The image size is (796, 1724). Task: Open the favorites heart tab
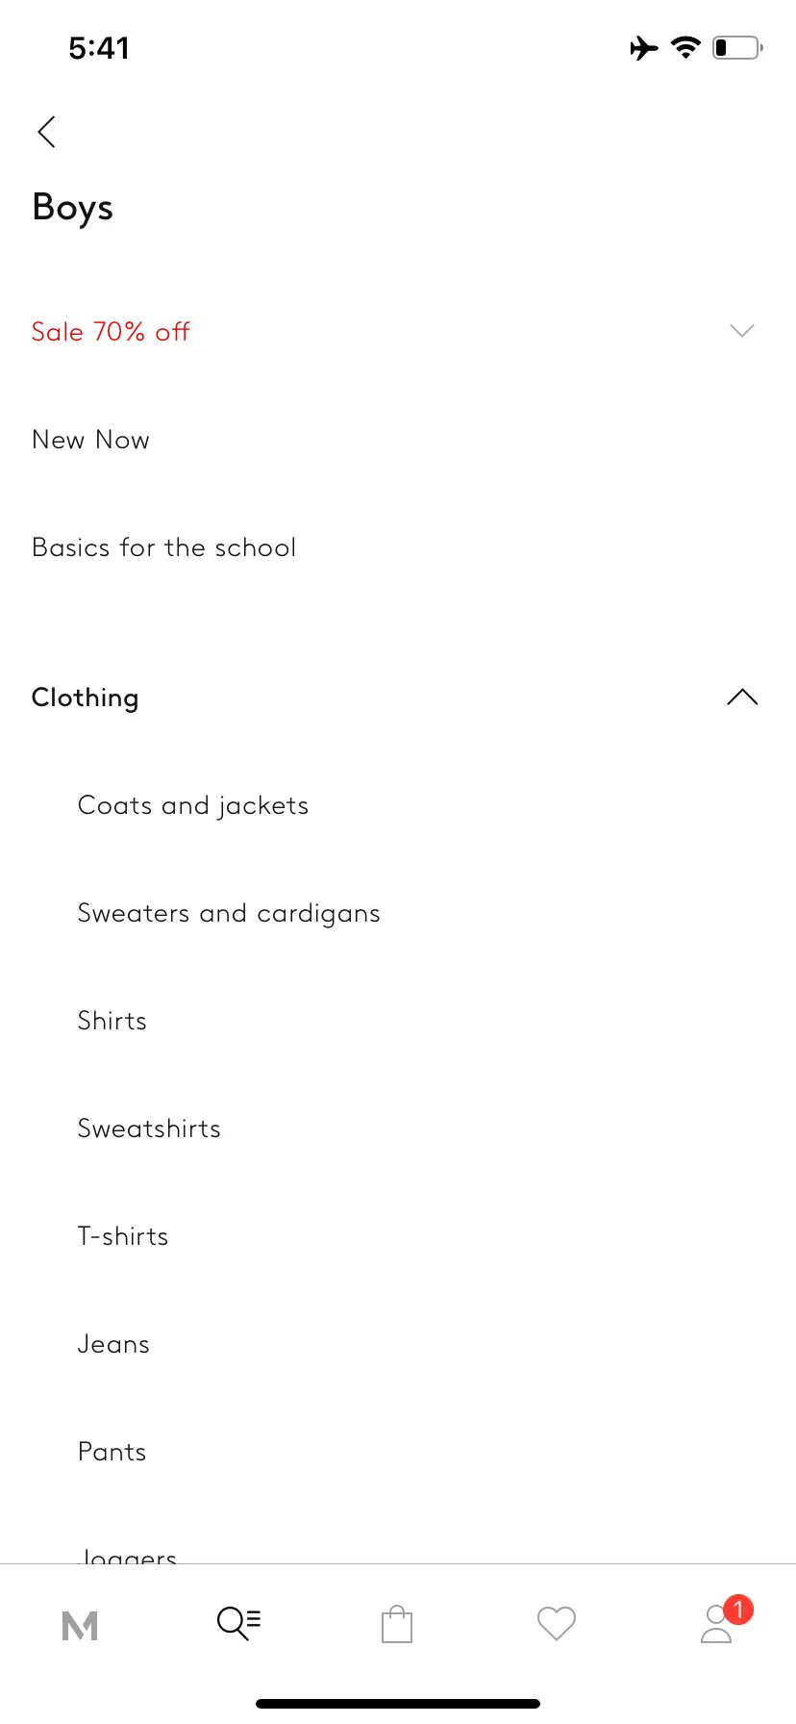pyautogui.click(x=557, y=1624)
